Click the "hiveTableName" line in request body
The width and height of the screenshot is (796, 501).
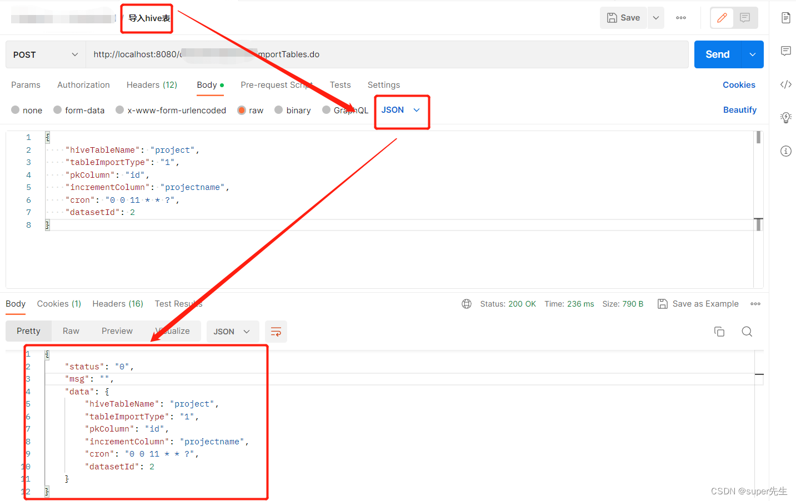pos(132,150)
